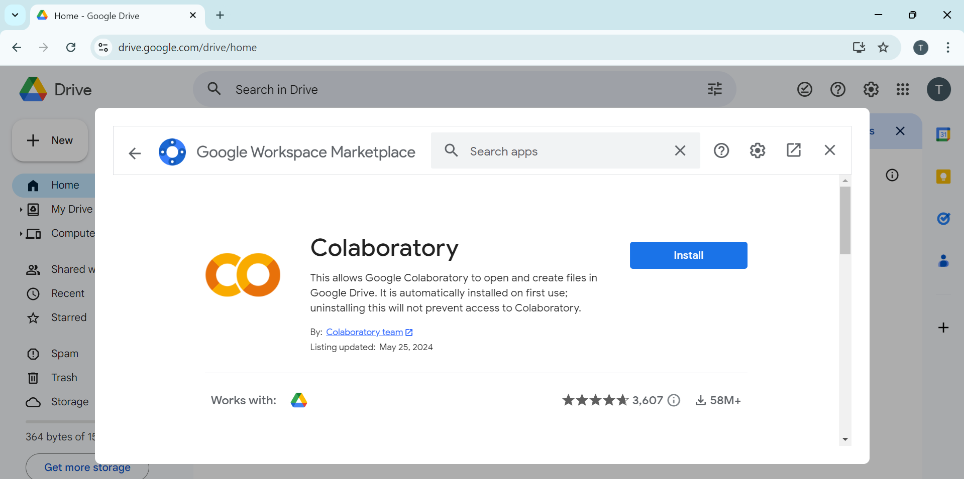The width and height of the screenshot is (964, 479).
Task: Open Google Contacts from the side panel
Action: (x=943, y=260)
